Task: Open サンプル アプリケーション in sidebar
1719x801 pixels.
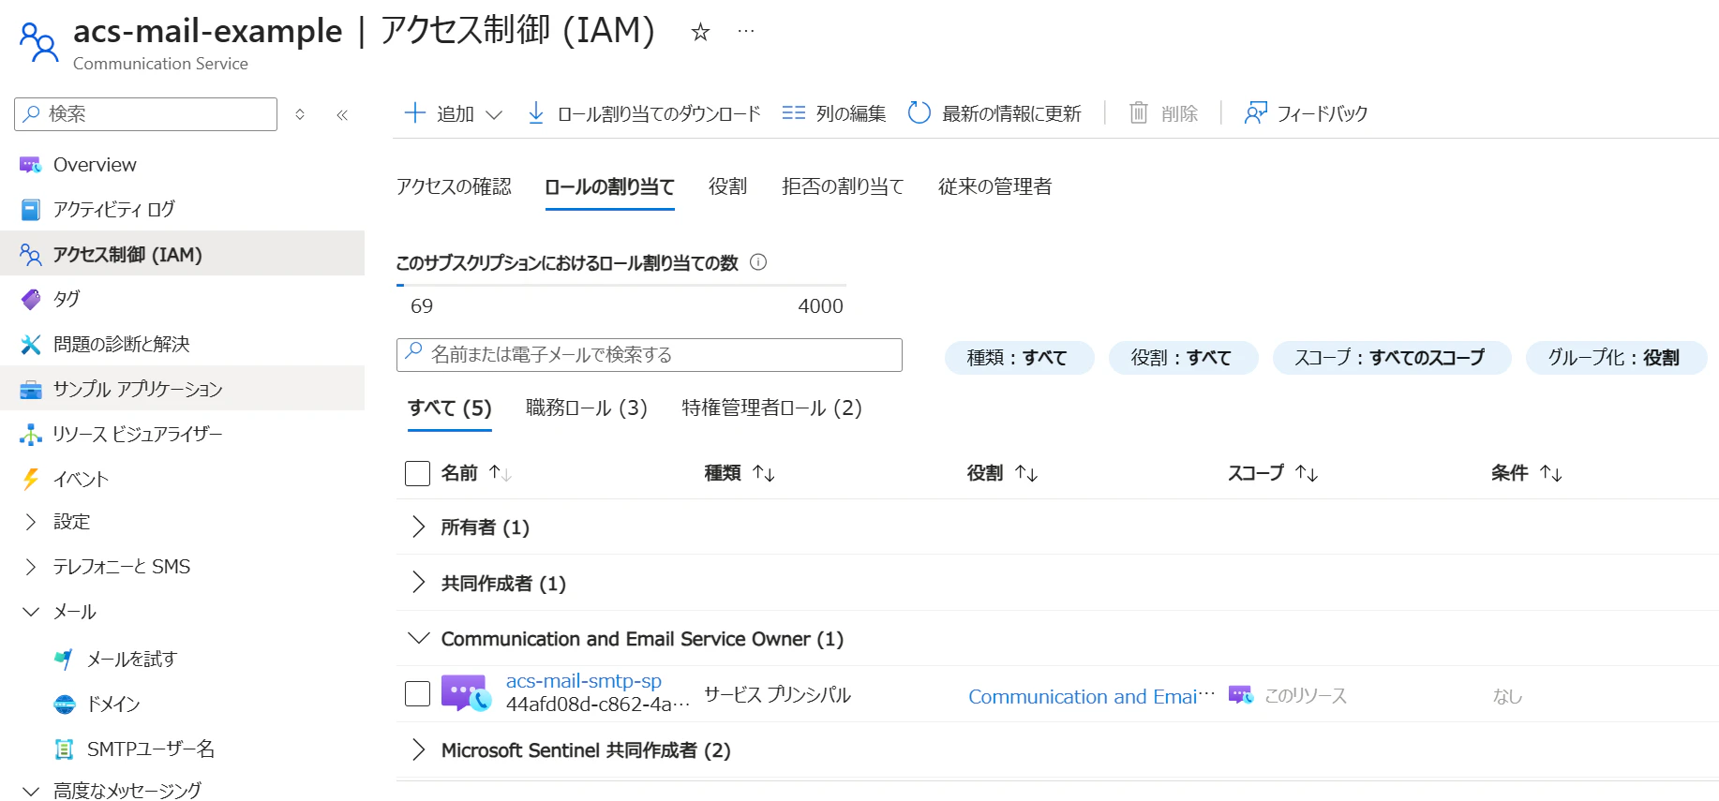Action: pos(182,389)
